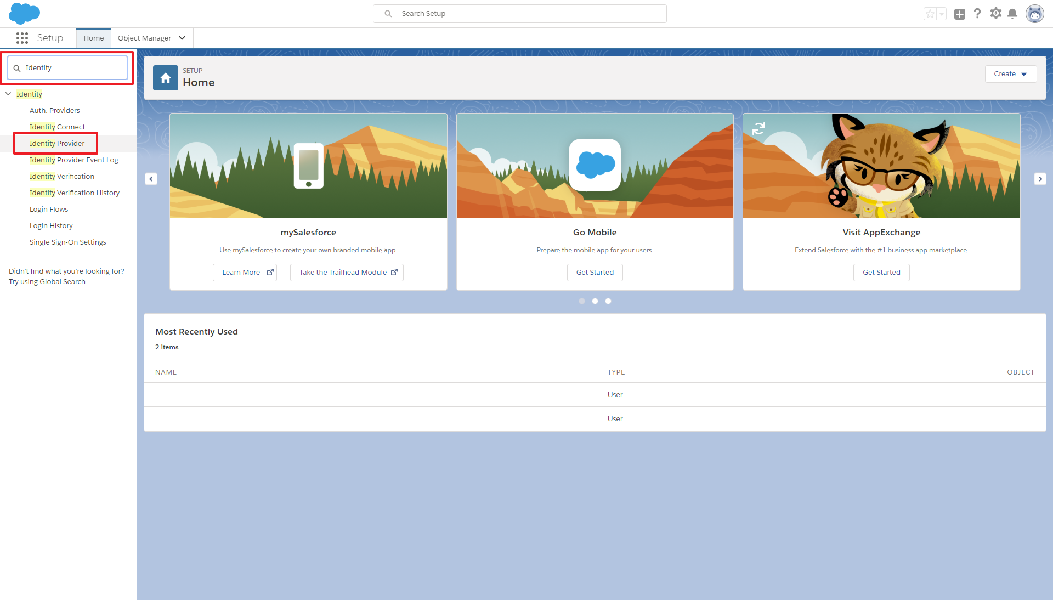The image size is (1053, 600).
Task: Switch to the Home tab
Action: point(94,38)
